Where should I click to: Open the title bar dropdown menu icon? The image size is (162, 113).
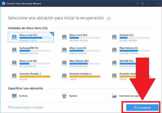point(143,3)
